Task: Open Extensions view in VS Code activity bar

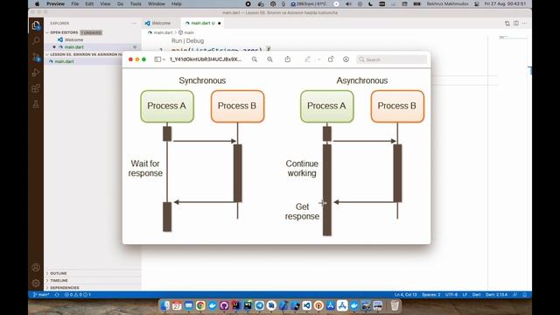Action: [x=36, y=88]
